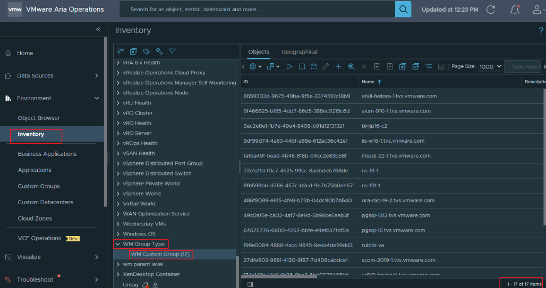Viewport: 546px width, 288px height.
Task: Open the dropdown arrow beside the gear icon
Action: pos(260,67)
